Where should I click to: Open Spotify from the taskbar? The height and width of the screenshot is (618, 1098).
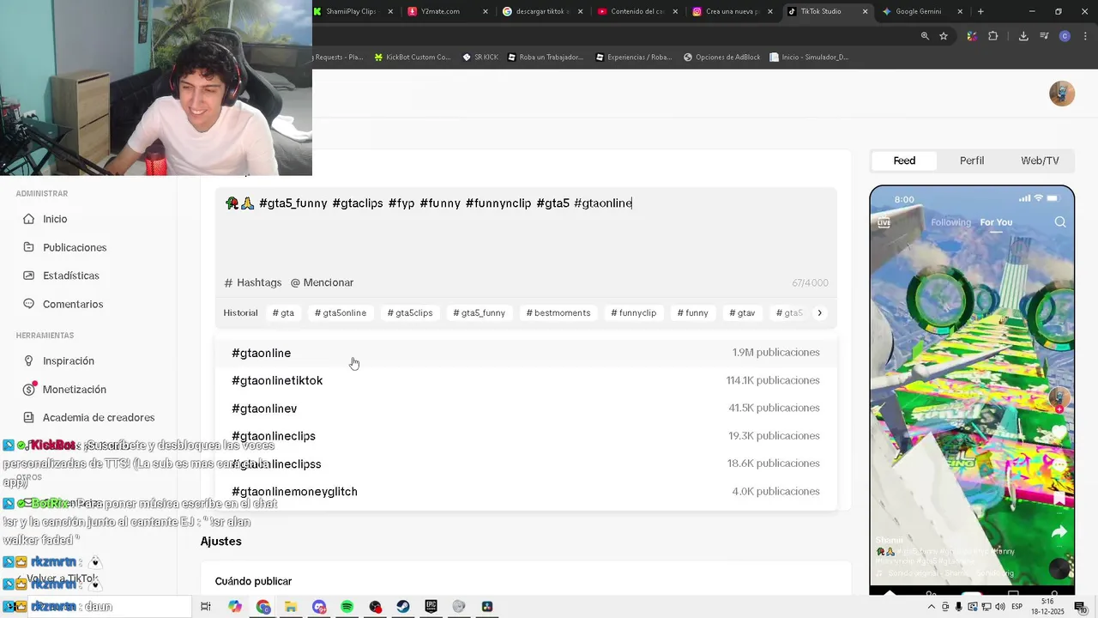point(347,607)
